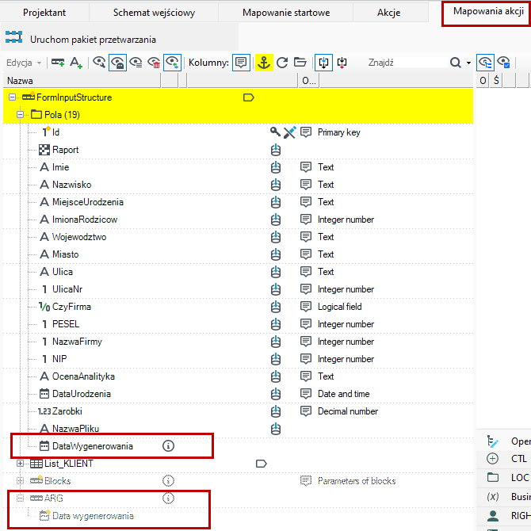
Task: Collapse the FormInputStructure node
Action: coord(12,97)
